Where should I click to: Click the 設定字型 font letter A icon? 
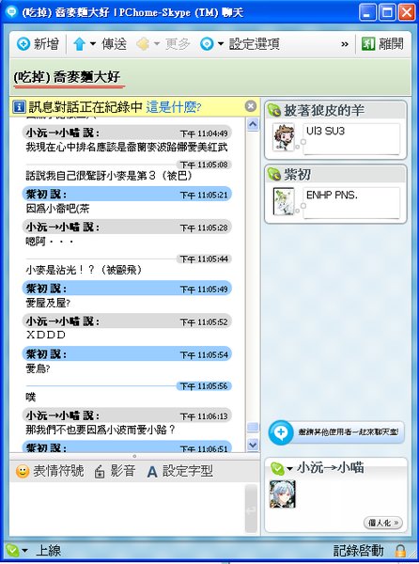152,472
